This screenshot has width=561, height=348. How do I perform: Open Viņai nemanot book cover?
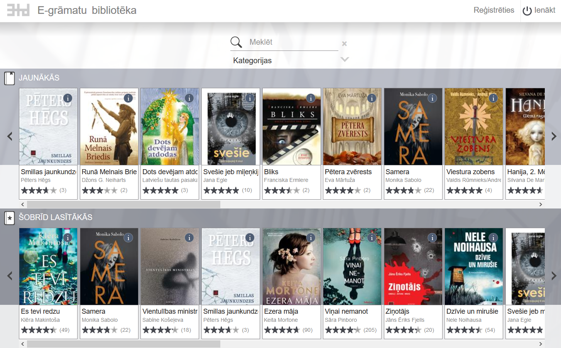352,266
